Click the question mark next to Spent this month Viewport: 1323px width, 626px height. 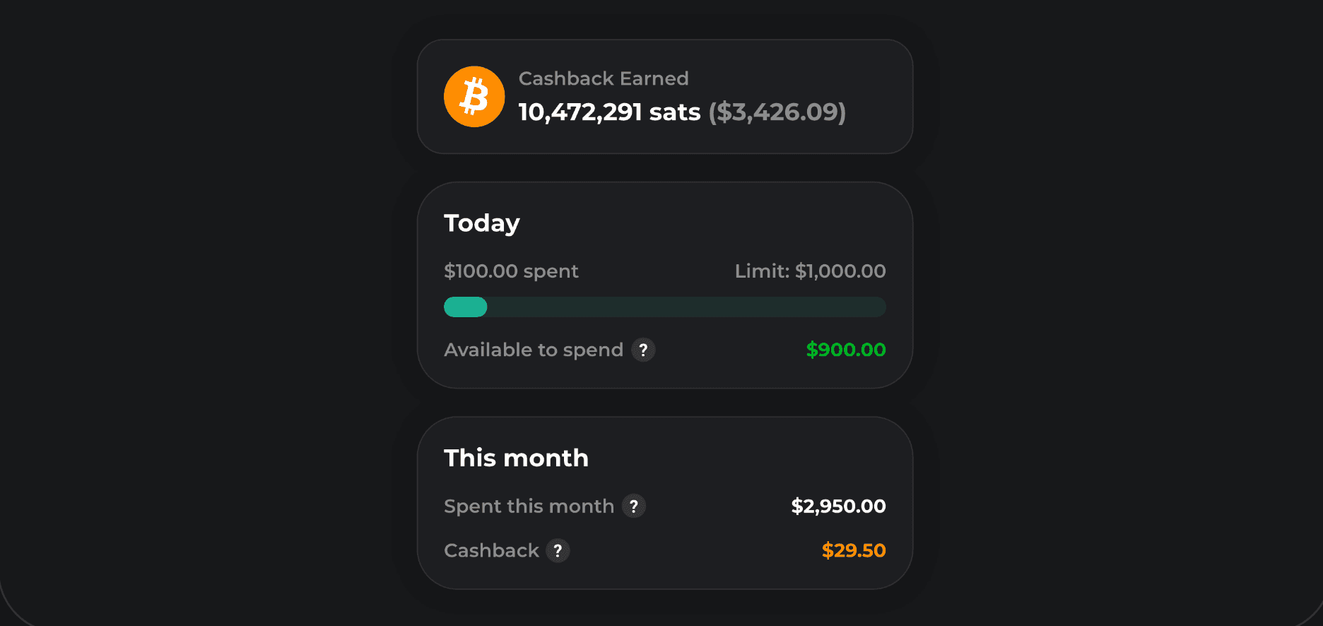coord(634,506)
